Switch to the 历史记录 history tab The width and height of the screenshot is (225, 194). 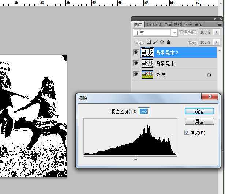(154, 24)
